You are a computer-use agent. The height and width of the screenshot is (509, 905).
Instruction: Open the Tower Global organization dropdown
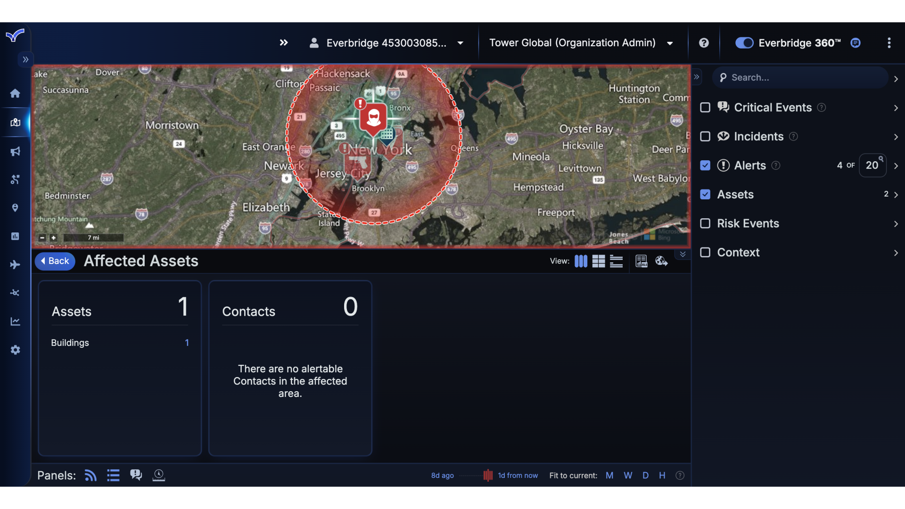[669, 43]
